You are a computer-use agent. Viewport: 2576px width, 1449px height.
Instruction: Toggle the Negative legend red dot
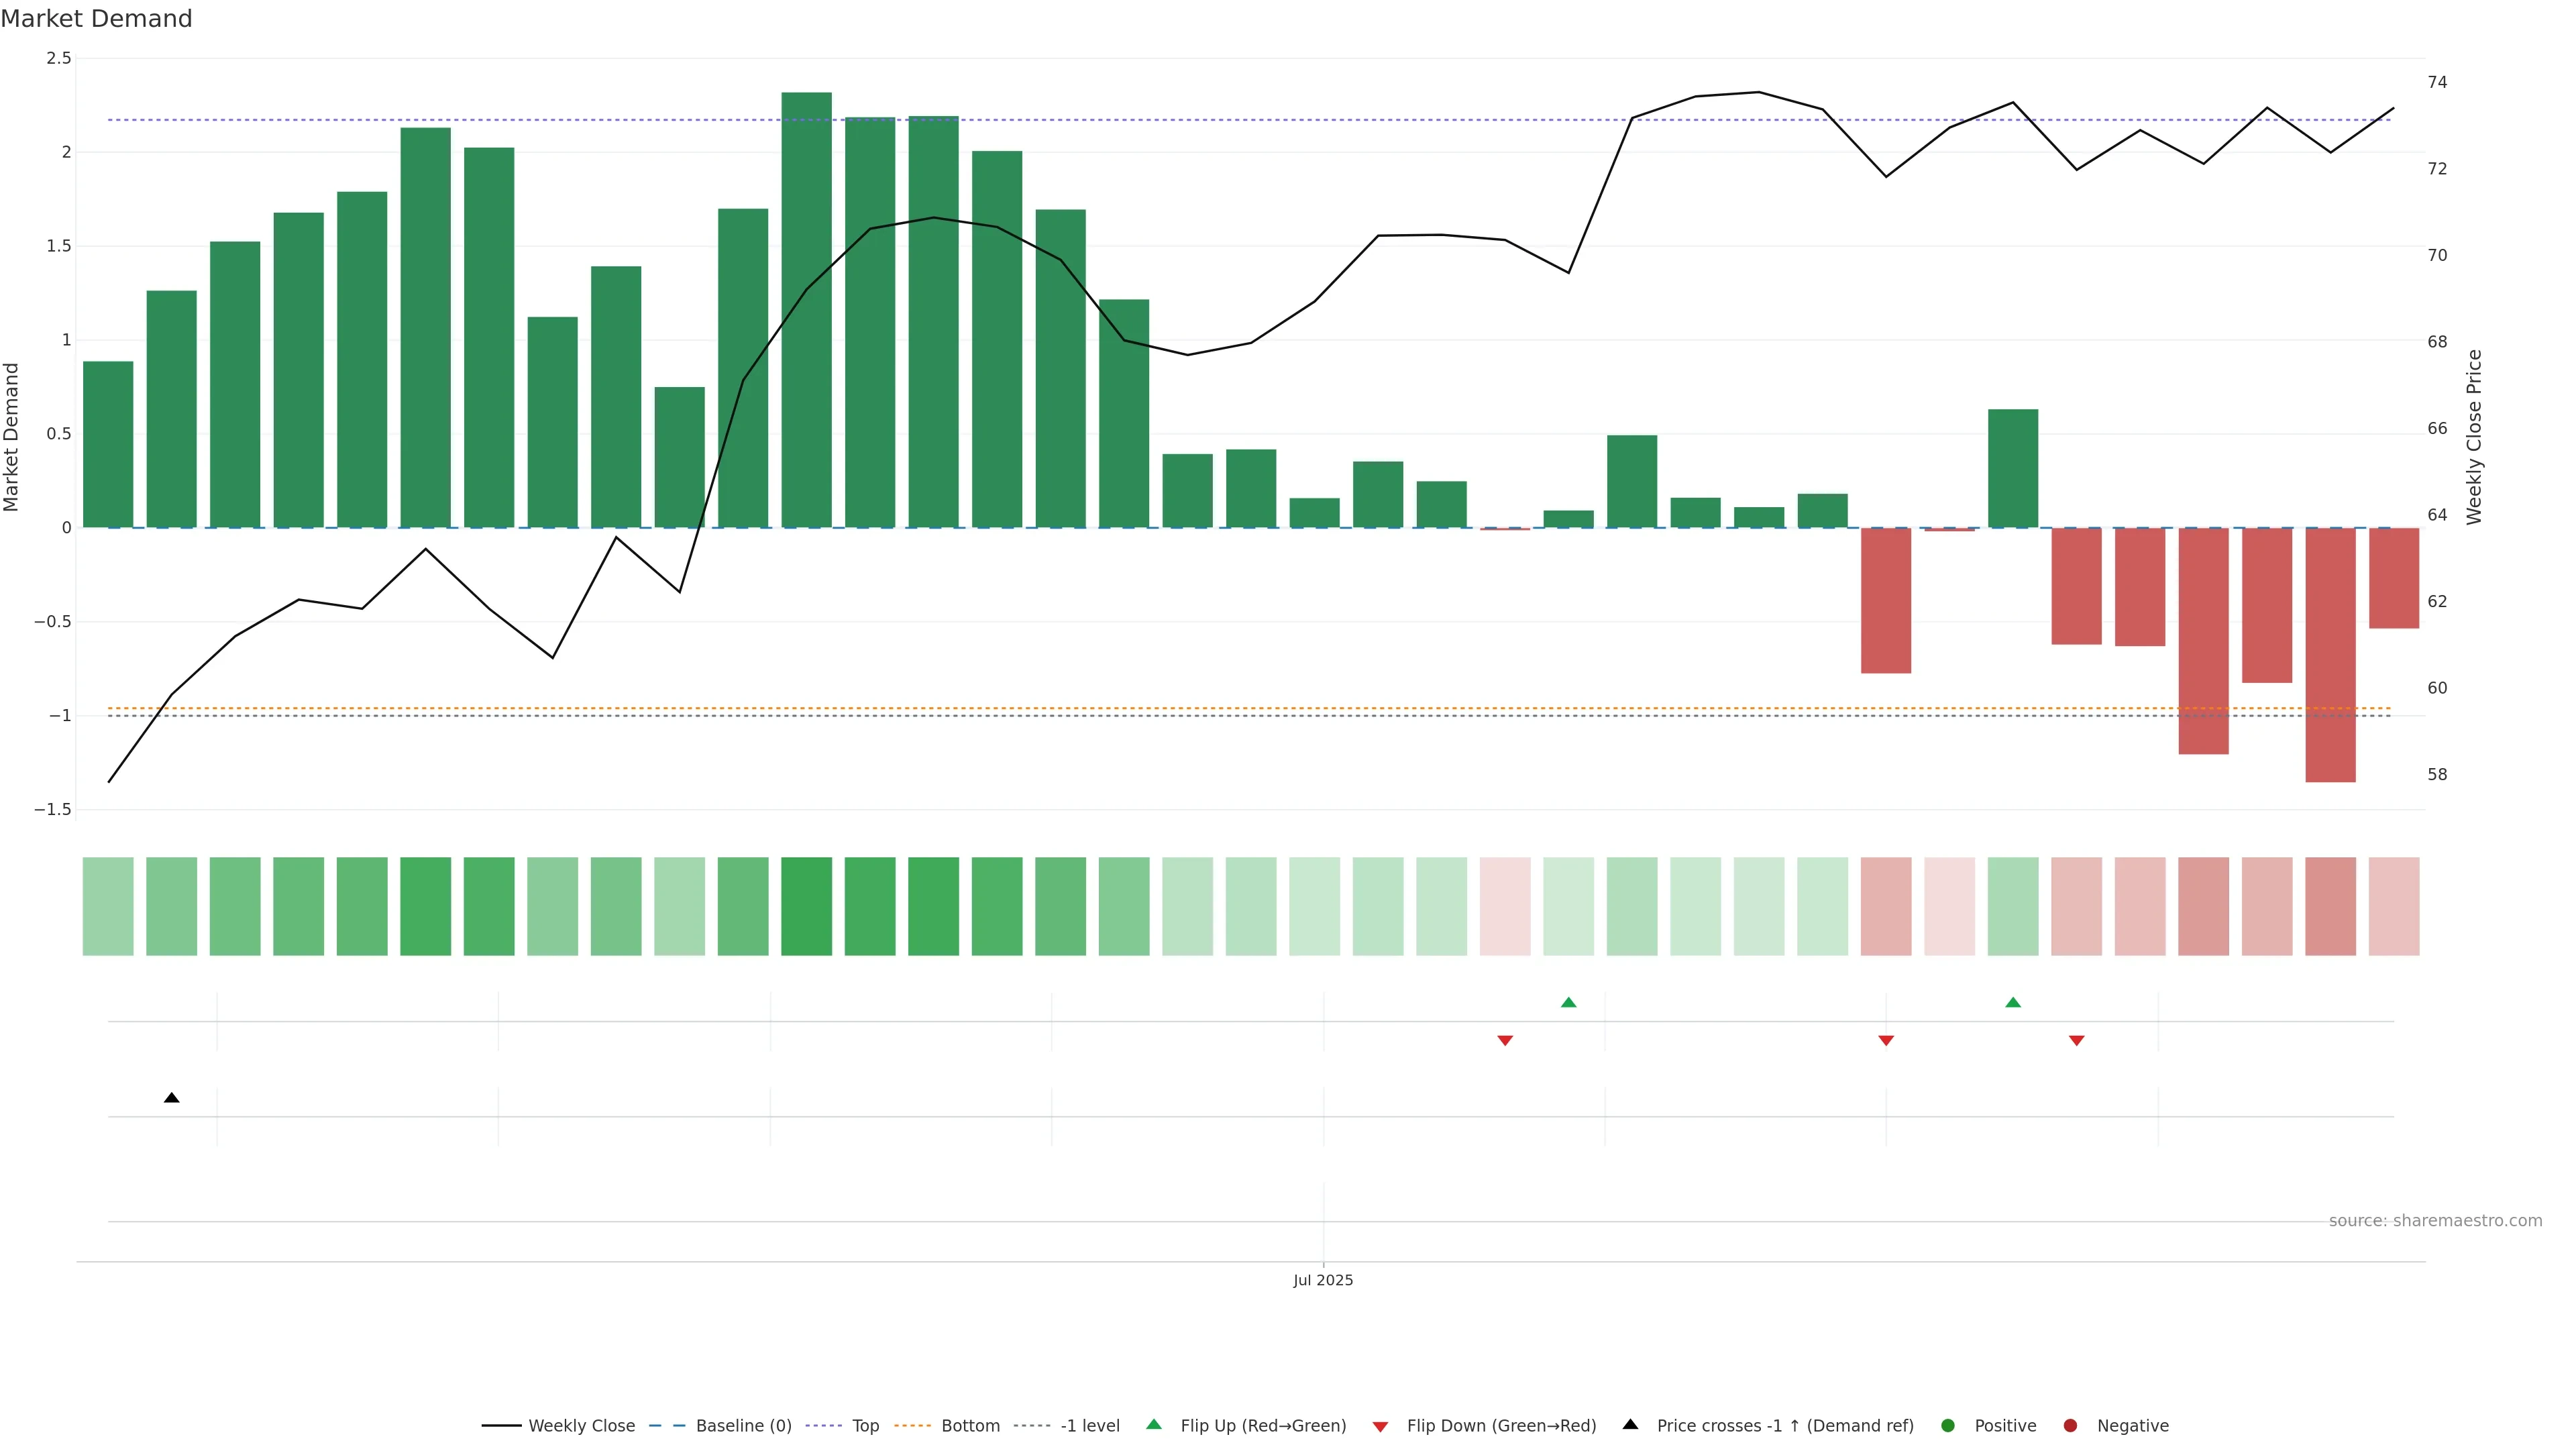pos(2070,1426)
